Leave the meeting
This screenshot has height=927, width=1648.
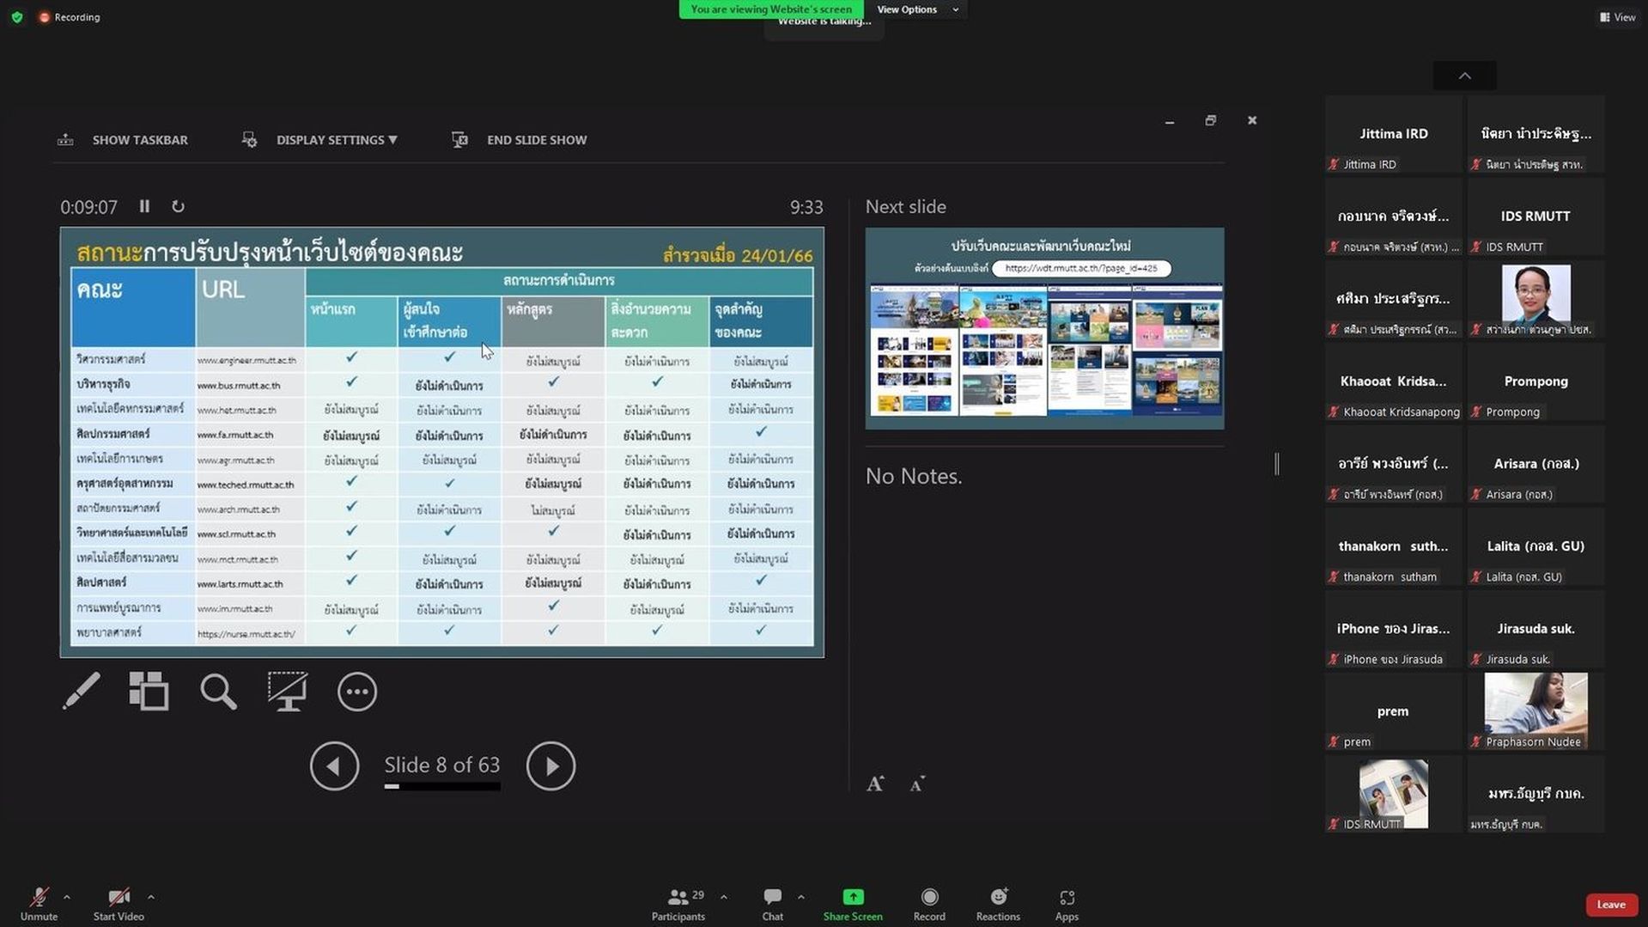(1610, 905)
